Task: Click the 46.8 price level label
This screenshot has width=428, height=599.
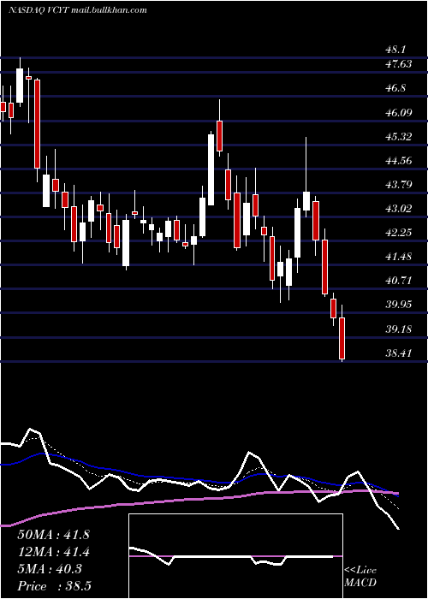Action: coord(395,88)
